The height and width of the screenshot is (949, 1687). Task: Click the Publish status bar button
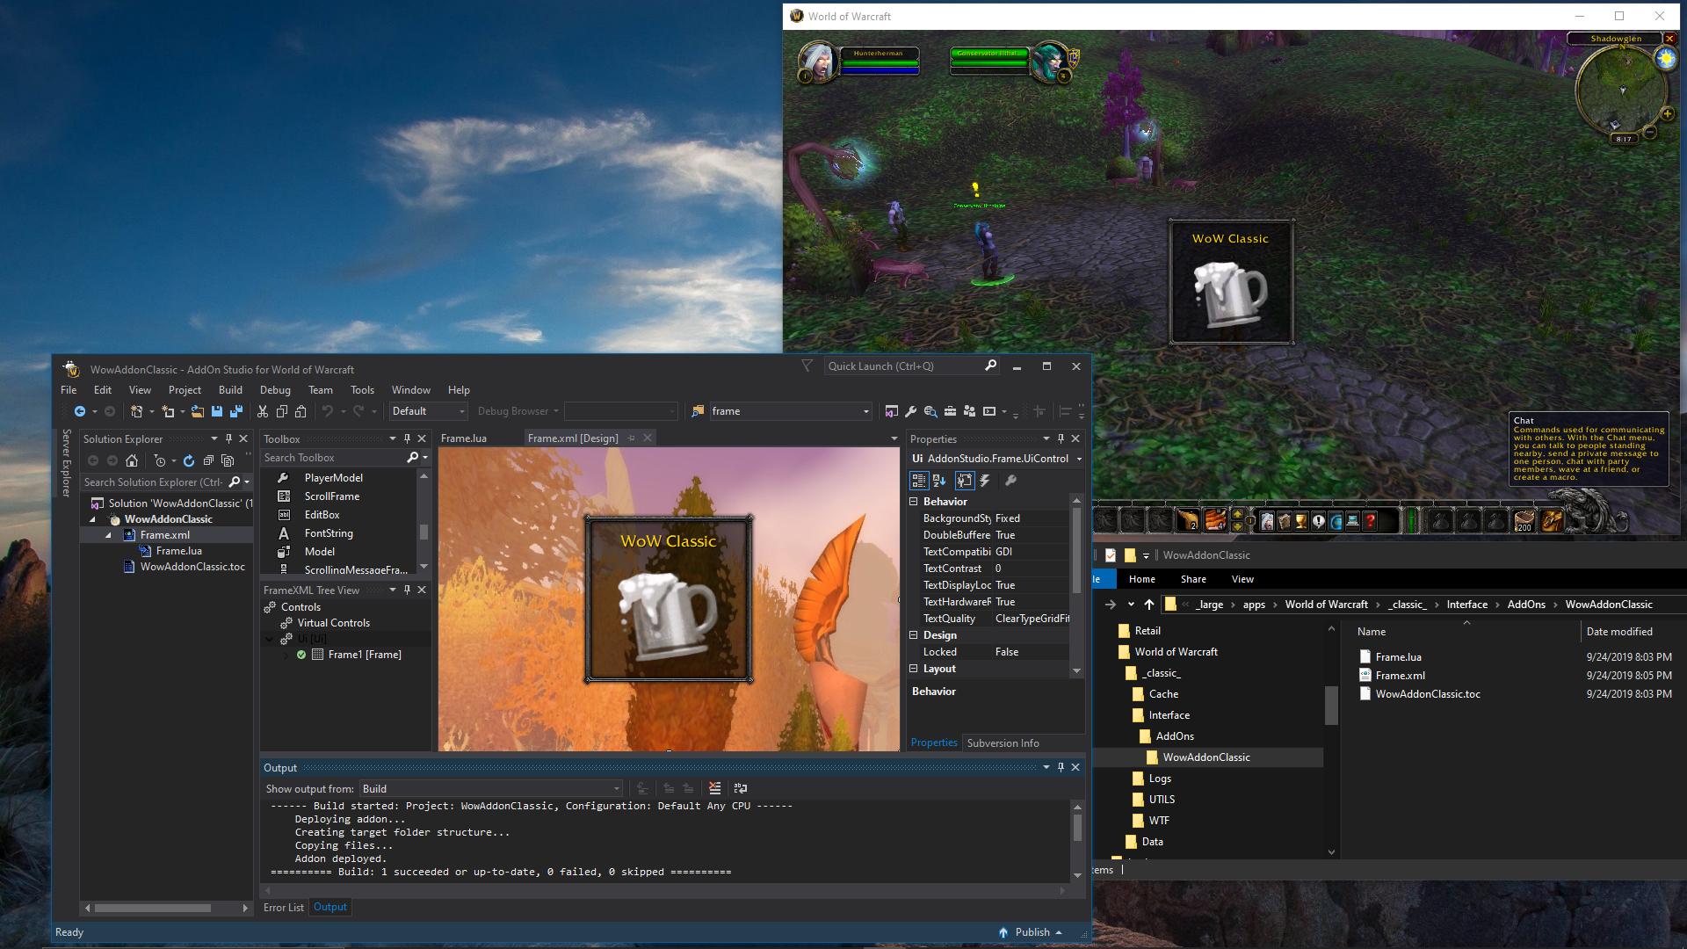[x=1031, y=932]
